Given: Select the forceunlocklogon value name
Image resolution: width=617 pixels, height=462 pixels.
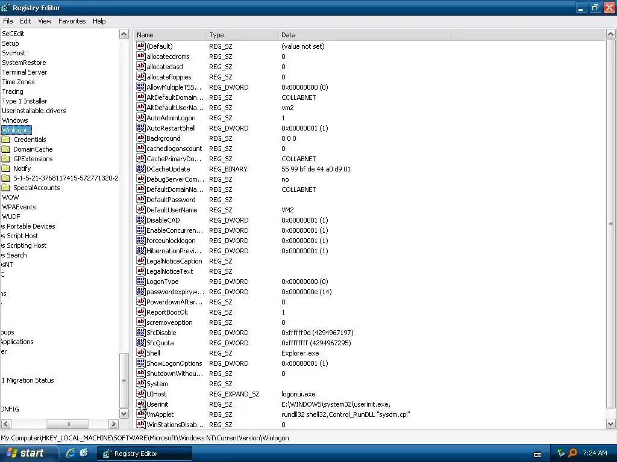Looking at the screenshot, I should (x=171, y=241).
